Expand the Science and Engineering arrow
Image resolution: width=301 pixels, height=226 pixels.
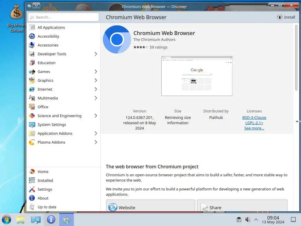point(96,116)
